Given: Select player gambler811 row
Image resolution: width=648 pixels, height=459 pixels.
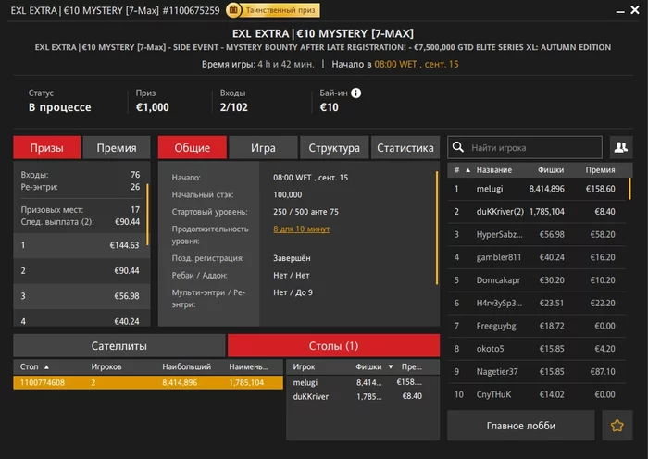Looking at the screenshot, I should click(x=536, y=257).
